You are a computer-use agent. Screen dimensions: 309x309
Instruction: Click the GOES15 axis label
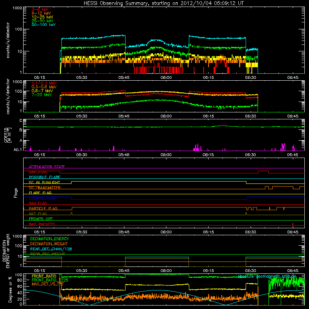click(x=7, y=135)
